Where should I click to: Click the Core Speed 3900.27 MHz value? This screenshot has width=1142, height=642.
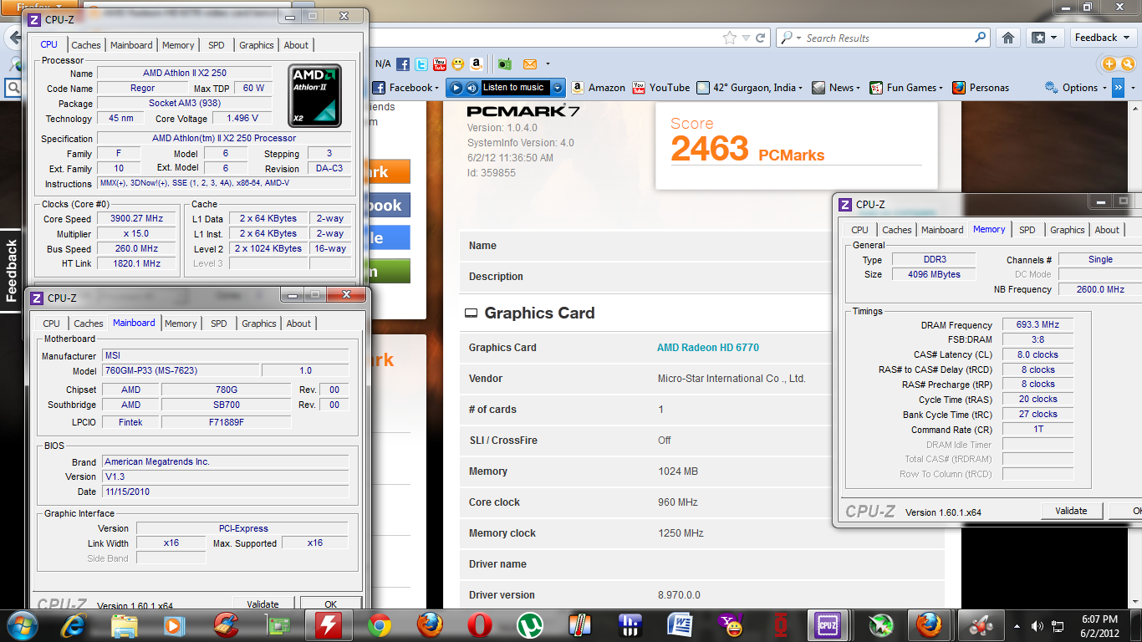point(136,218)
